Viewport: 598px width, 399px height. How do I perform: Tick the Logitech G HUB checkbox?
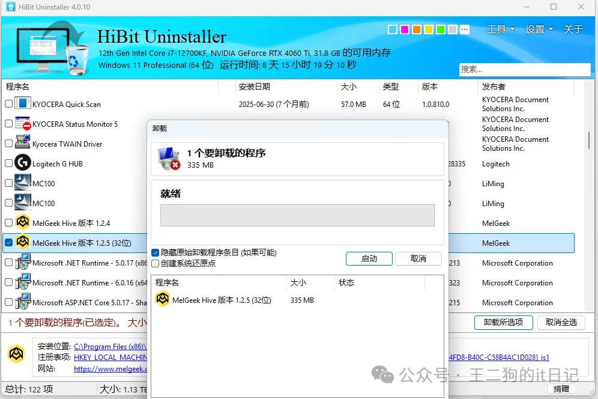click(x=8, y=163)
